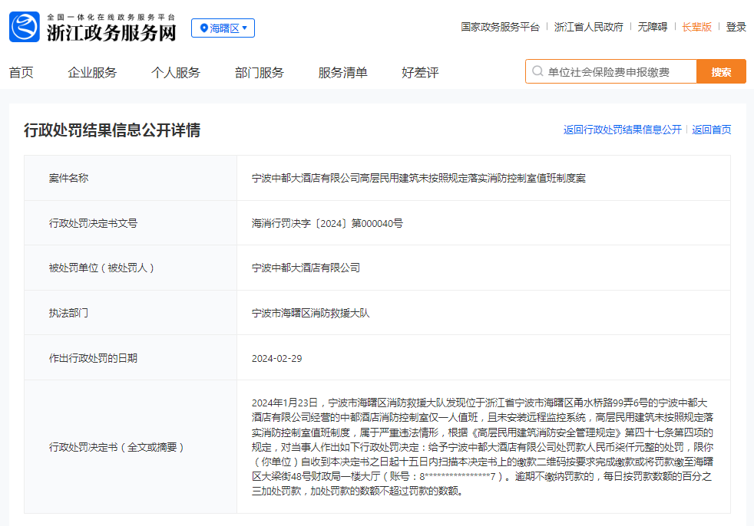Screen dimensions: 754x526
Task: Select the heading 行政处罚结果信息公开详情
Action: click(x=112, y=130)
